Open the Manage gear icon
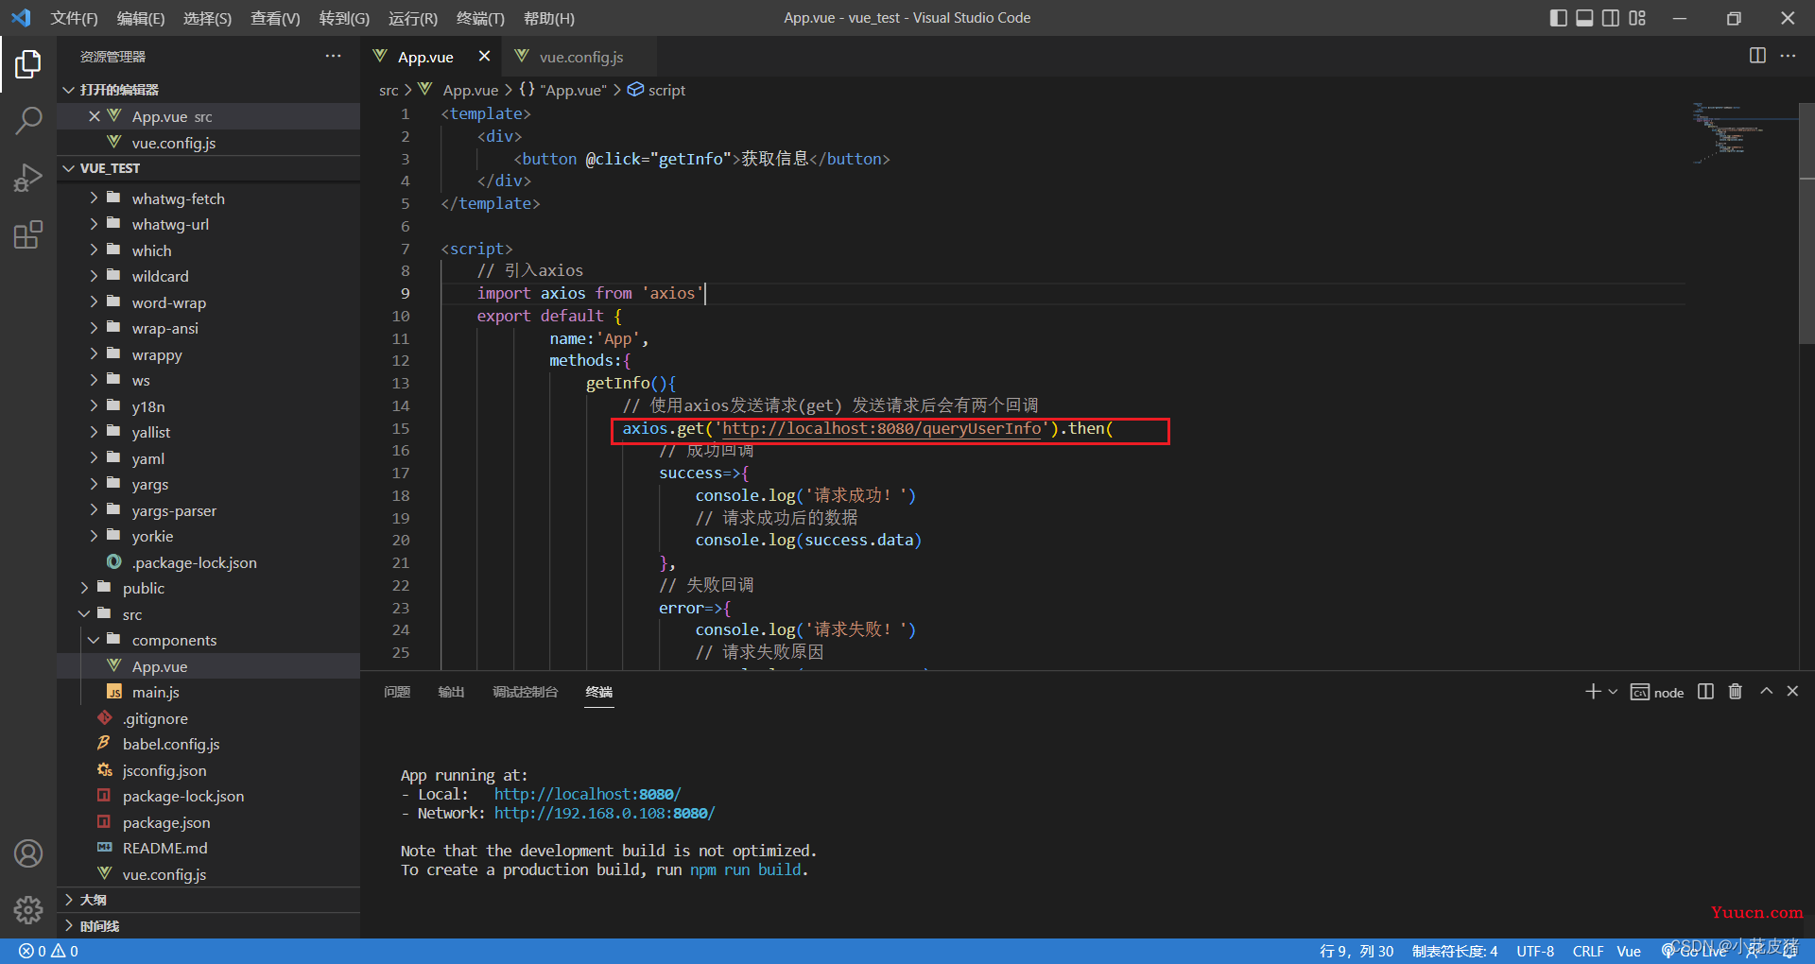This screenshot has height=964, width=1815. click(28, 910)
